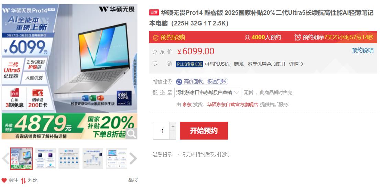Viewport: 382px width, 187px height.
Task: Select the fifth product thumbnail
Action: tap(117, 158)
